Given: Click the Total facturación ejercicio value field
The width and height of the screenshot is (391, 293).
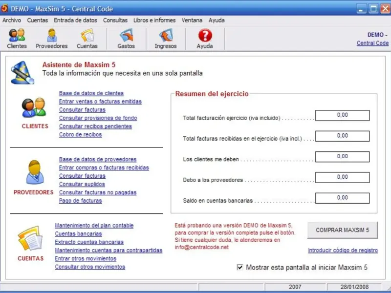Looking at the screenshot, I should [343, 115].
